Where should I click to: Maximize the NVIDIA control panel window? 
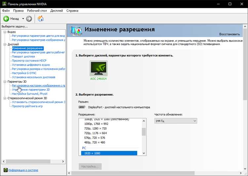point(230,4)
